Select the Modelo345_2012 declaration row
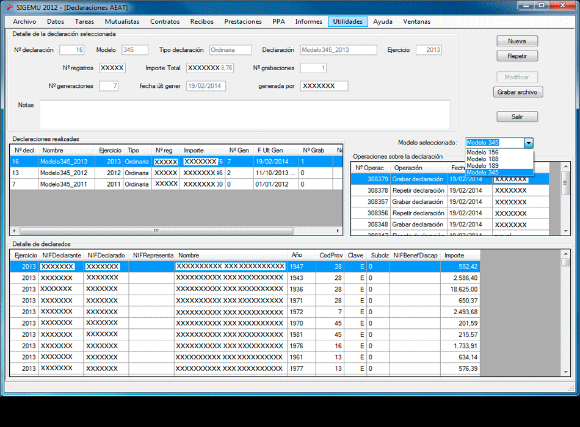Viewport: 580px width, 427px height. point(176,173)
